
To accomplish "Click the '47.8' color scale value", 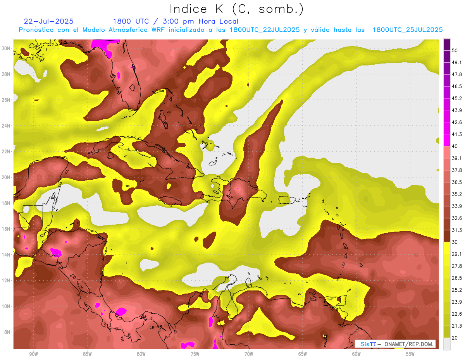I will tap(456, 74).
